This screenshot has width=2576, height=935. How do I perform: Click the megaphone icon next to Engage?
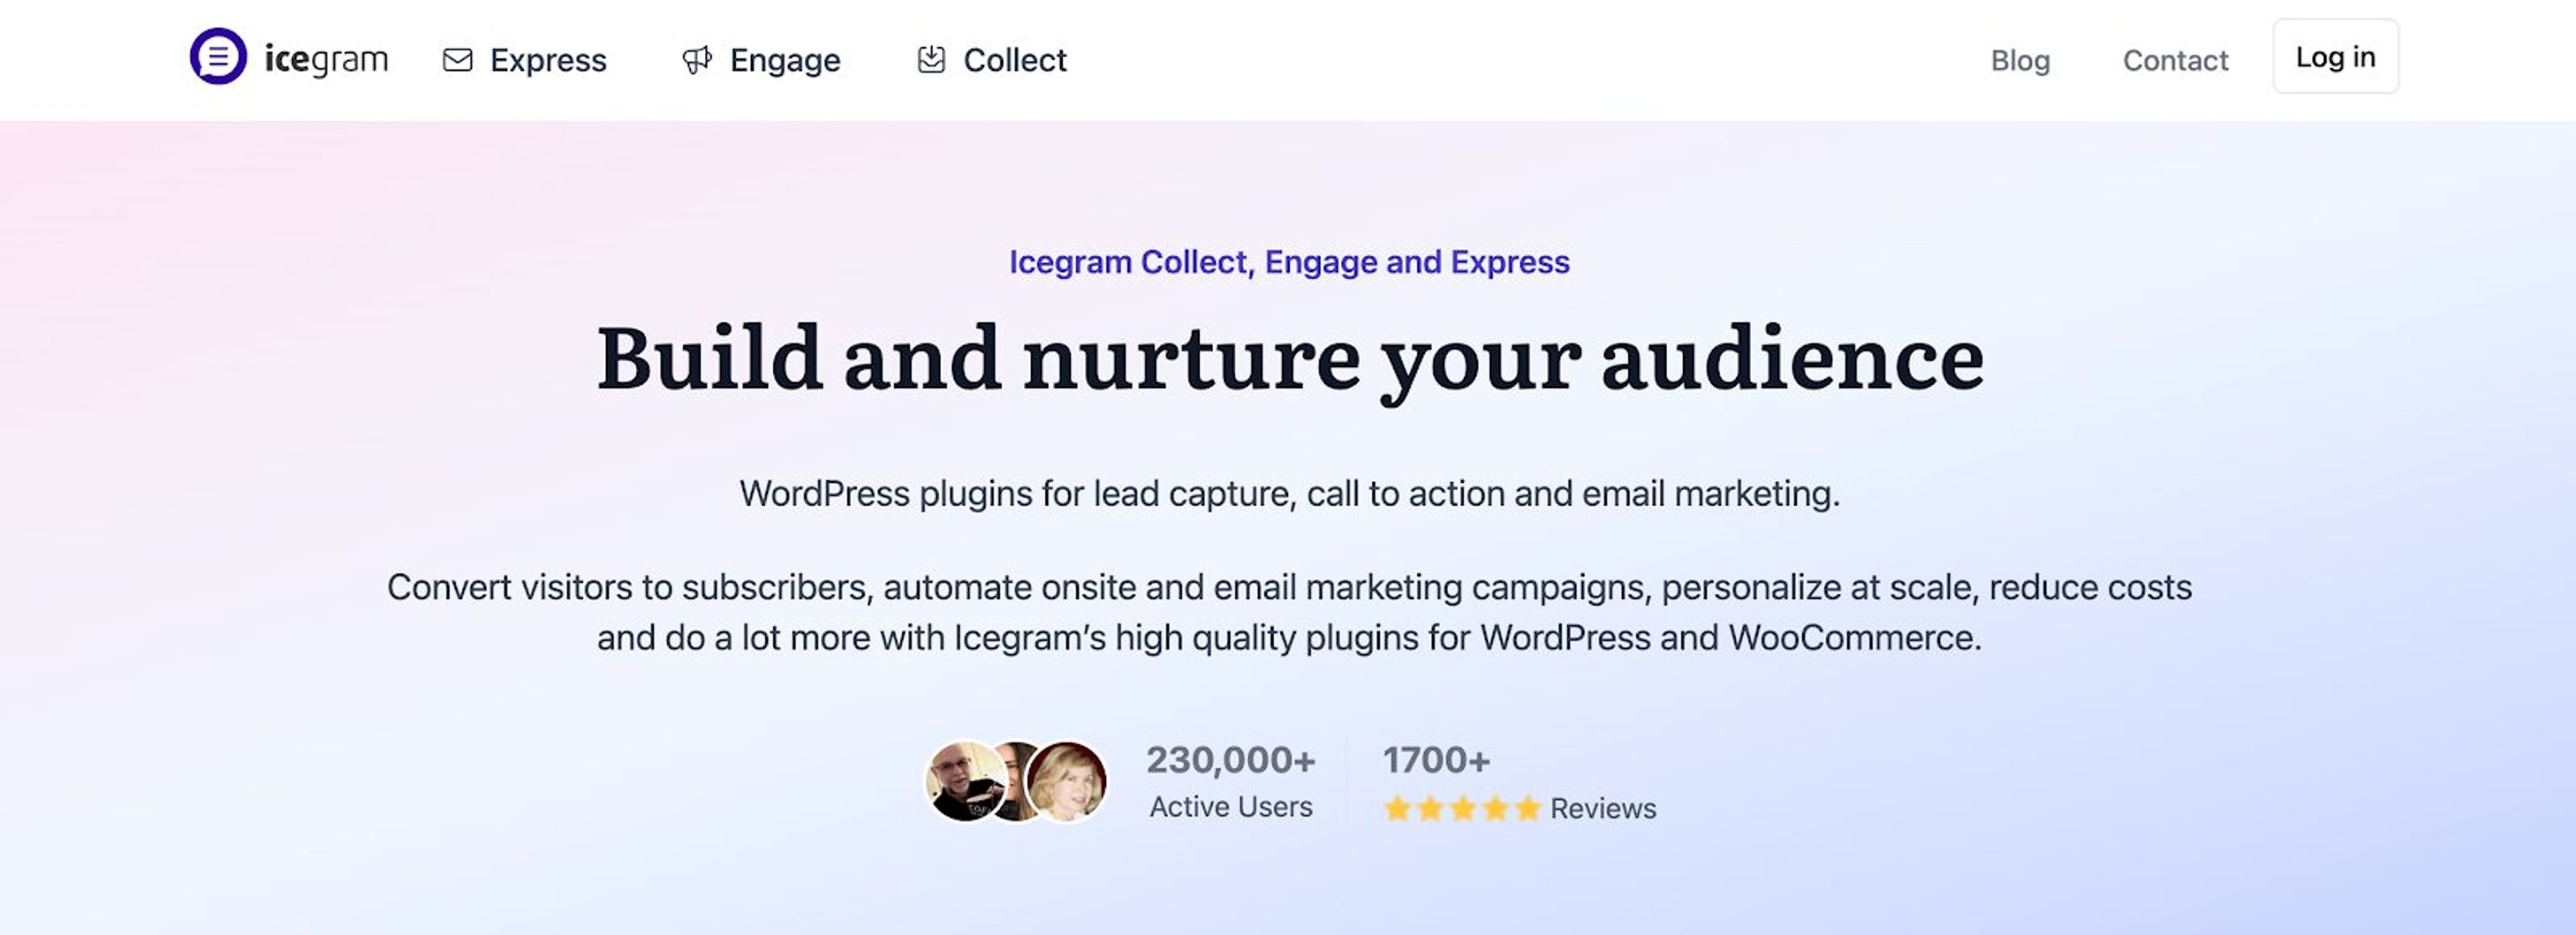(x=697, y=60)
